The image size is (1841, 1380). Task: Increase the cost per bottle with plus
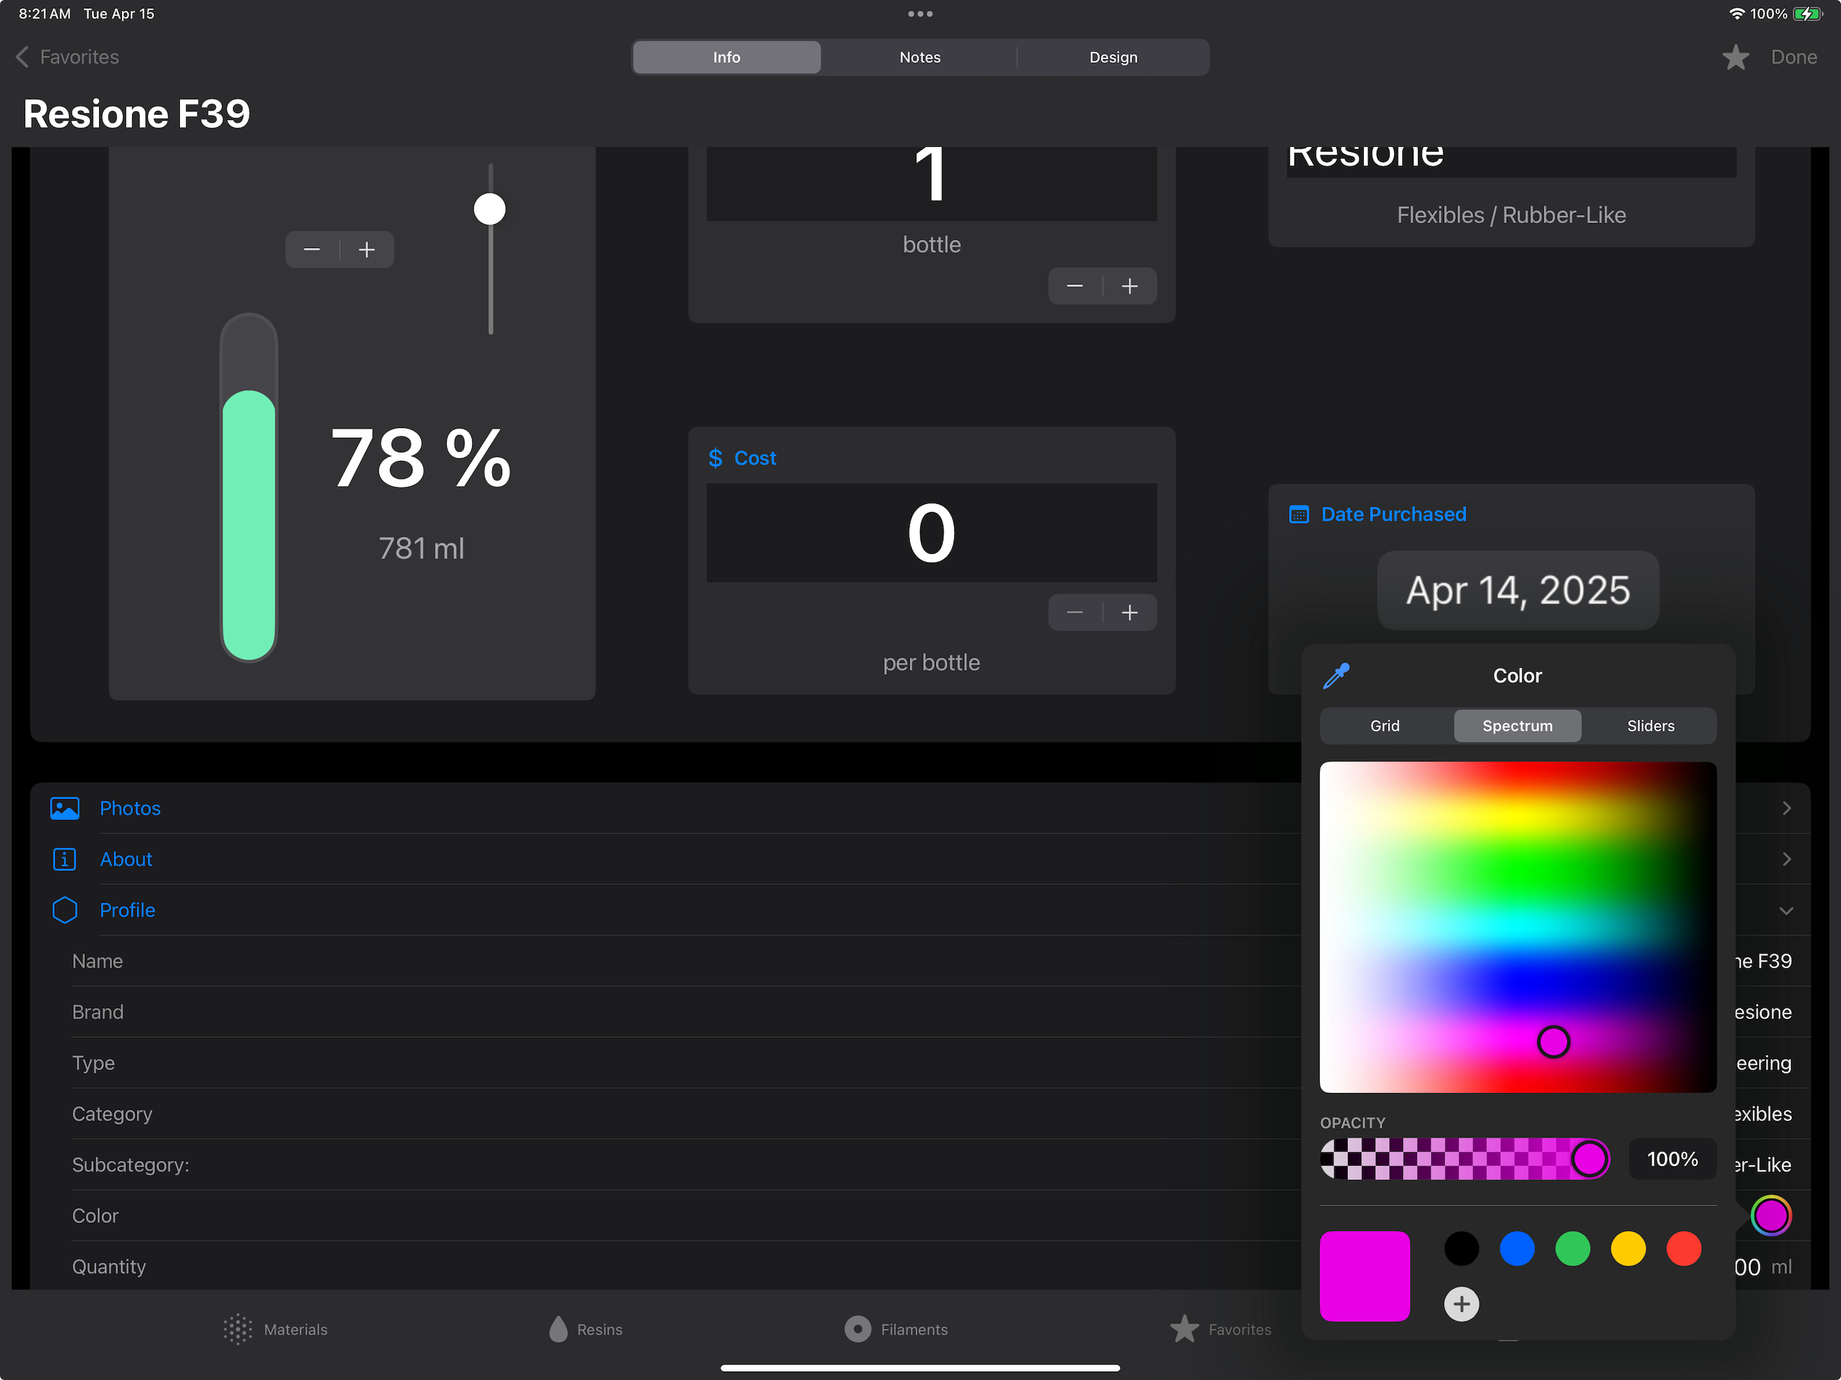[1129, 613]
